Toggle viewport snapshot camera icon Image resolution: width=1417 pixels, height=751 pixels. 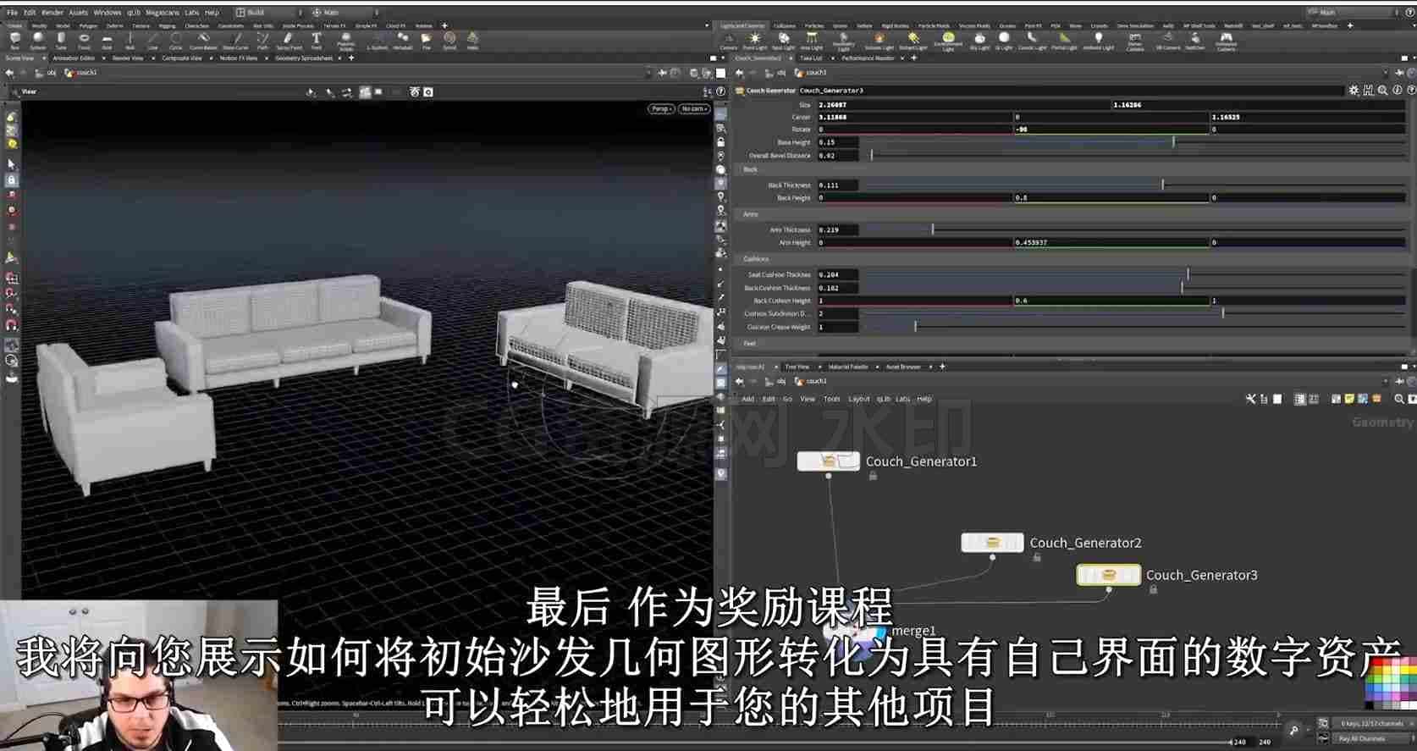(428, 91)
